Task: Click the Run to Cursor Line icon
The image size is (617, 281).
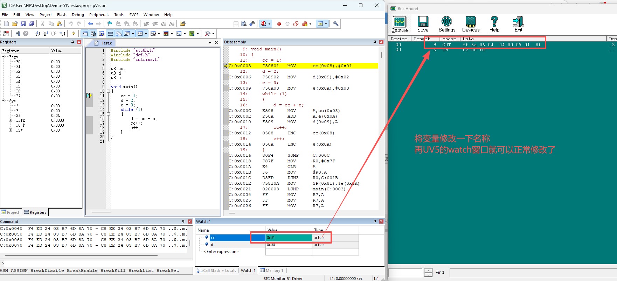Action: [x=63, y=34]
